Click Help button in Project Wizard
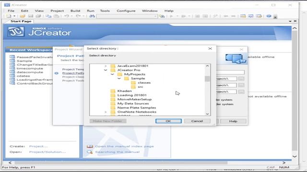This screenshot has height=172, width=307. click(x=233, y=121)
